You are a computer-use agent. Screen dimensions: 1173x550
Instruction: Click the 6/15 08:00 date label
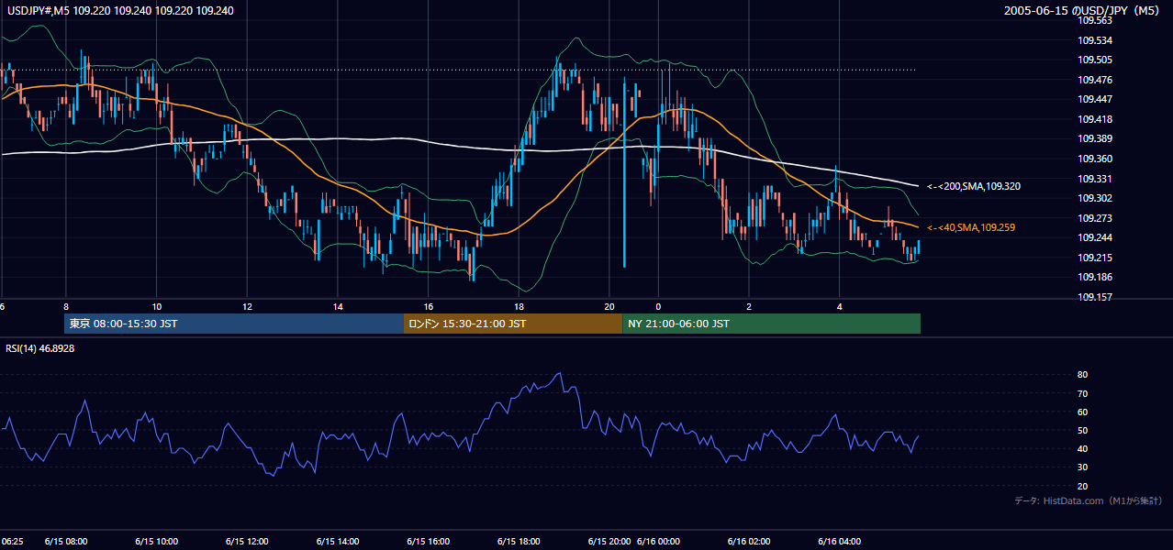pos(66,542)
